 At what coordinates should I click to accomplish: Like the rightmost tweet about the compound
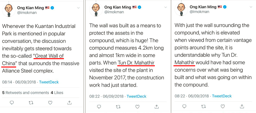[223, 106]
